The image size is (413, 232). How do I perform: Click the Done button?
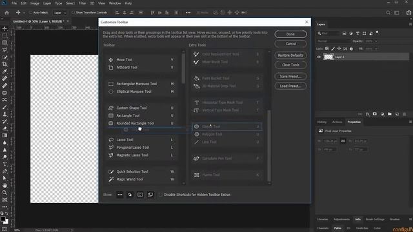(x=290, y=34)
